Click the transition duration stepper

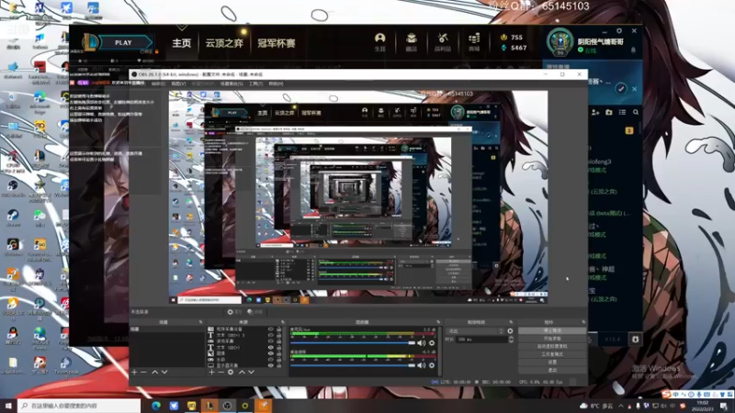511,339
